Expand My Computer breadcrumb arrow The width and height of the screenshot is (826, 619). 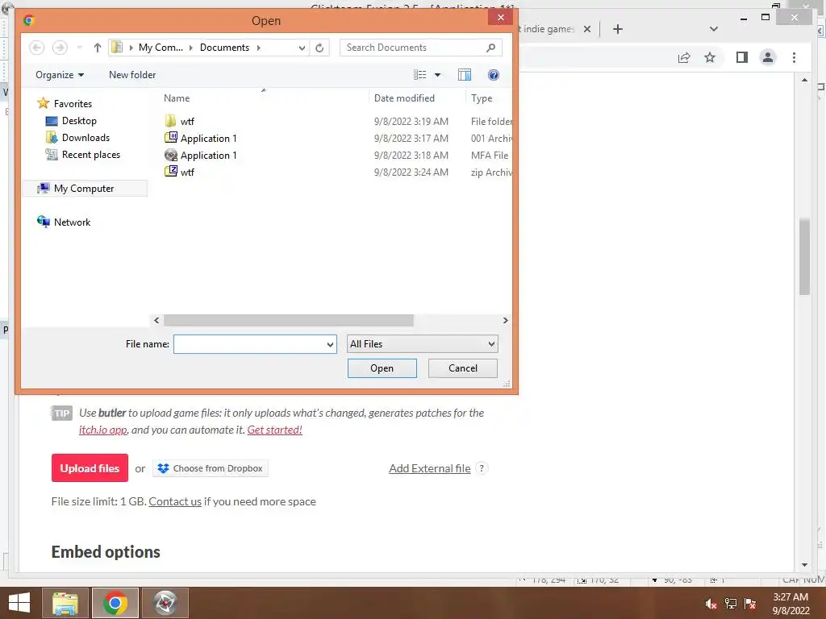[190, 48]
